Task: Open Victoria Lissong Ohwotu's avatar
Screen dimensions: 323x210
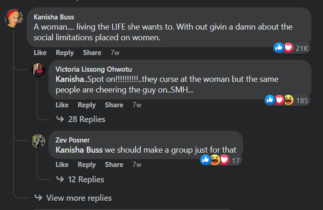Action: click(38, 70)
